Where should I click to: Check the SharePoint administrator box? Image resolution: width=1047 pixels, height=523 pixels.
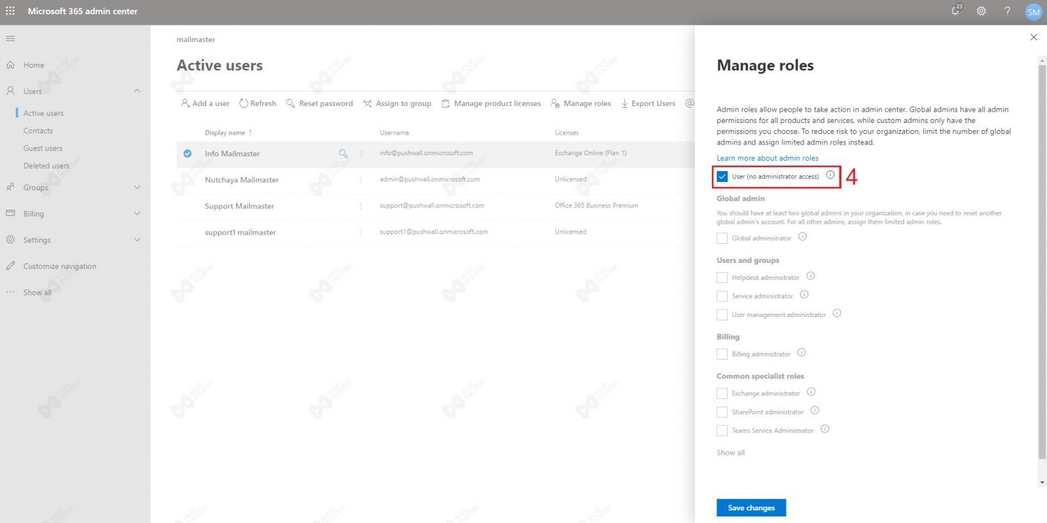tap(722, 413)
